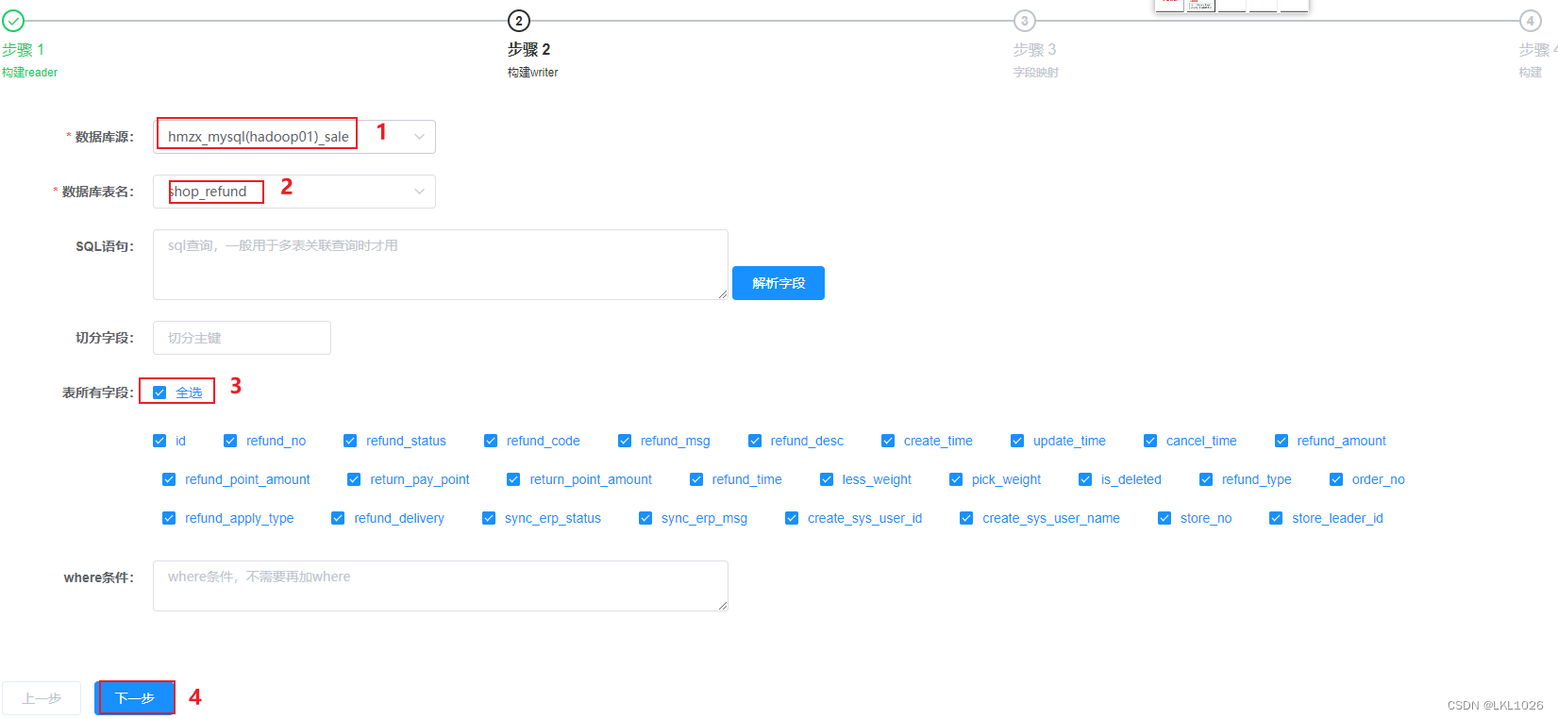Click the 解析字段 button
The width and height of the screenshot is (1558, 719).
779,283
